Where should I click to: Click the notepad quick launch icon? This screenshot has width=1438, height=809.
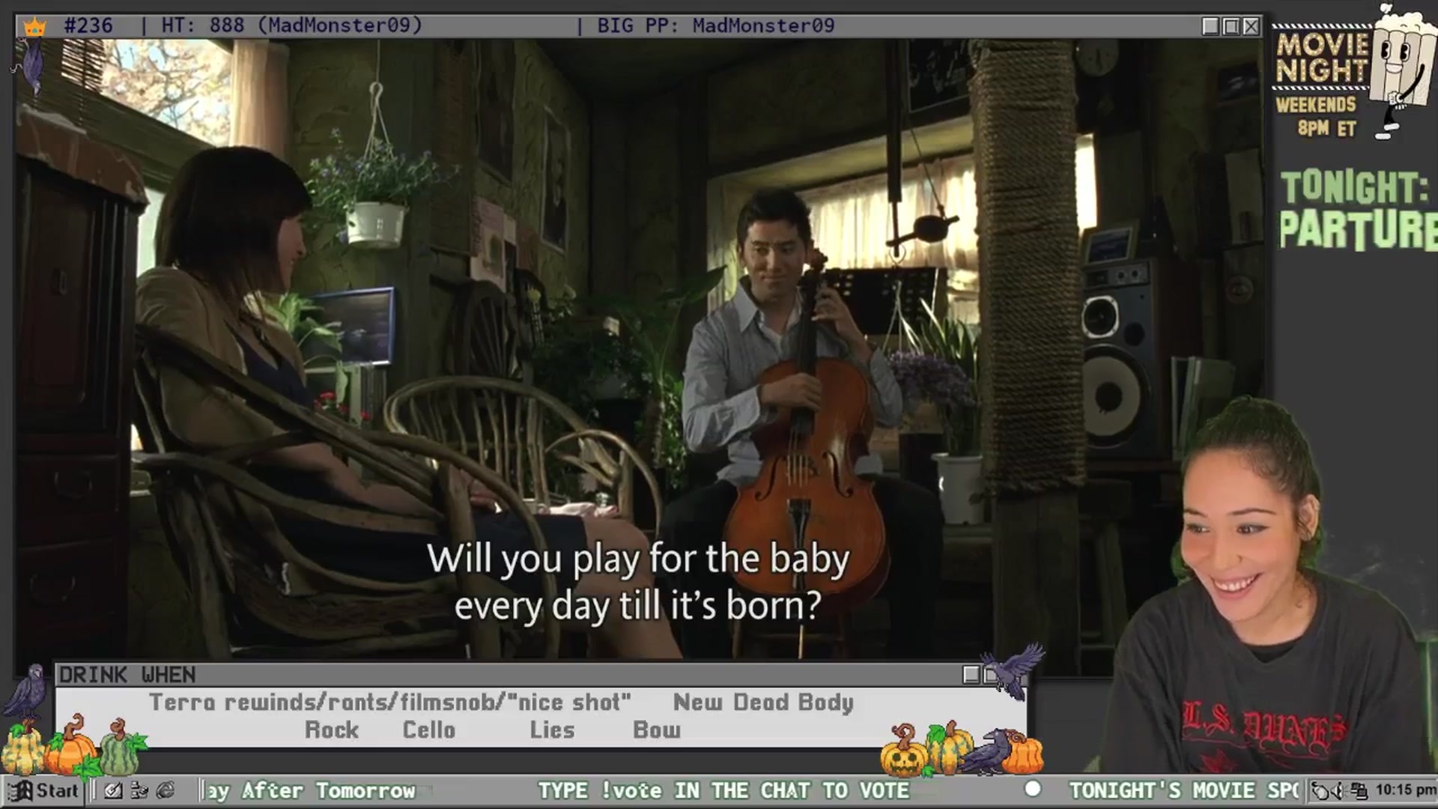(x=113, y=790)
